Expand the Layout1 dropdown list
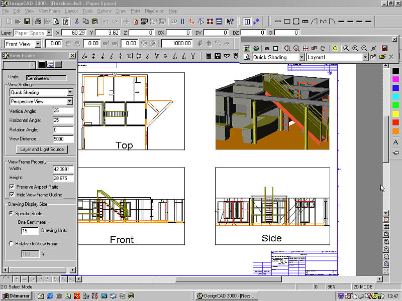This screenshot has height=301, width=402. (x=365, y=57)
